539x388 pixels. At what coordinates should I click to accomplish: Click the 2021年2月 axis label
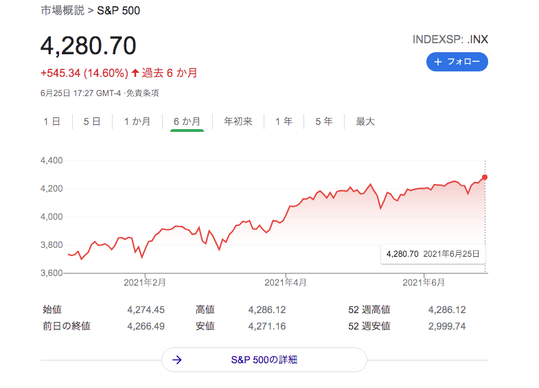tap(144, 282)
